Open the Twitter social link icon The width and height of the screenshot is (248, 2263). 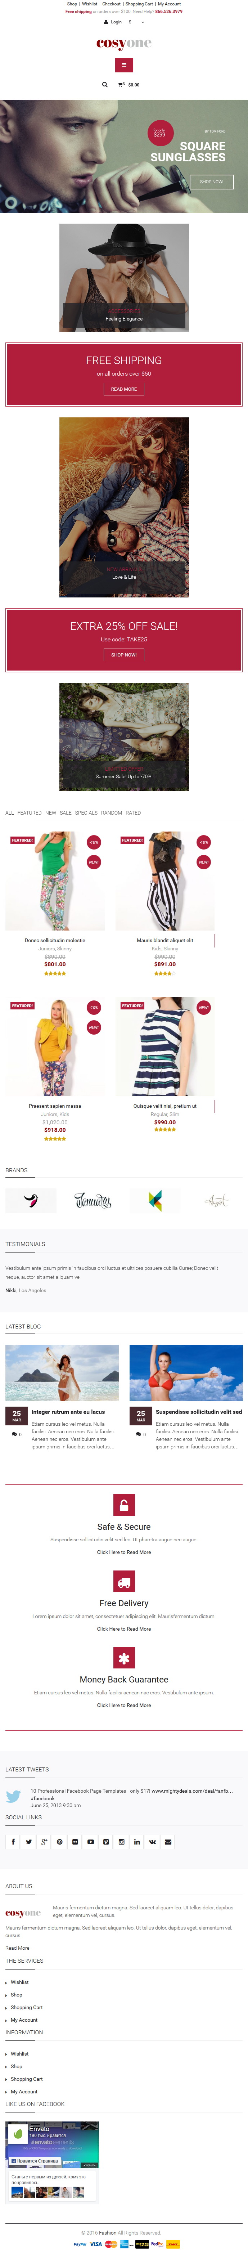click(29, 1841)
